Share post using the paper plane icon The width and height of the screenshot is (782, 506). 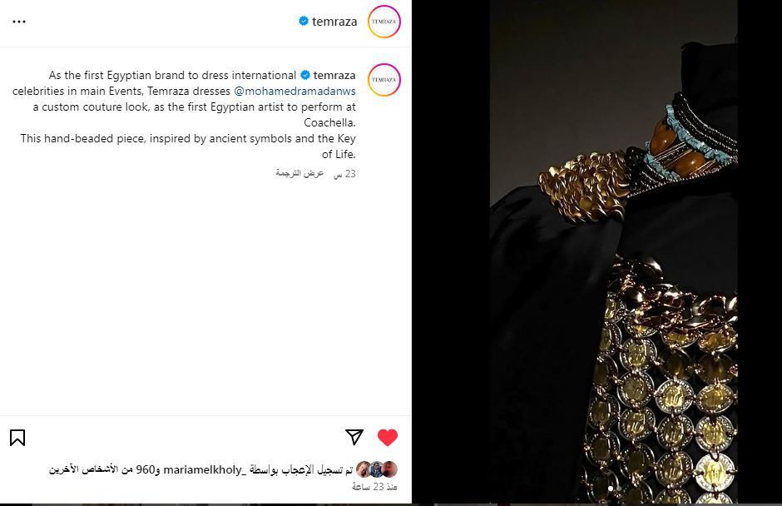coord(354,437)
